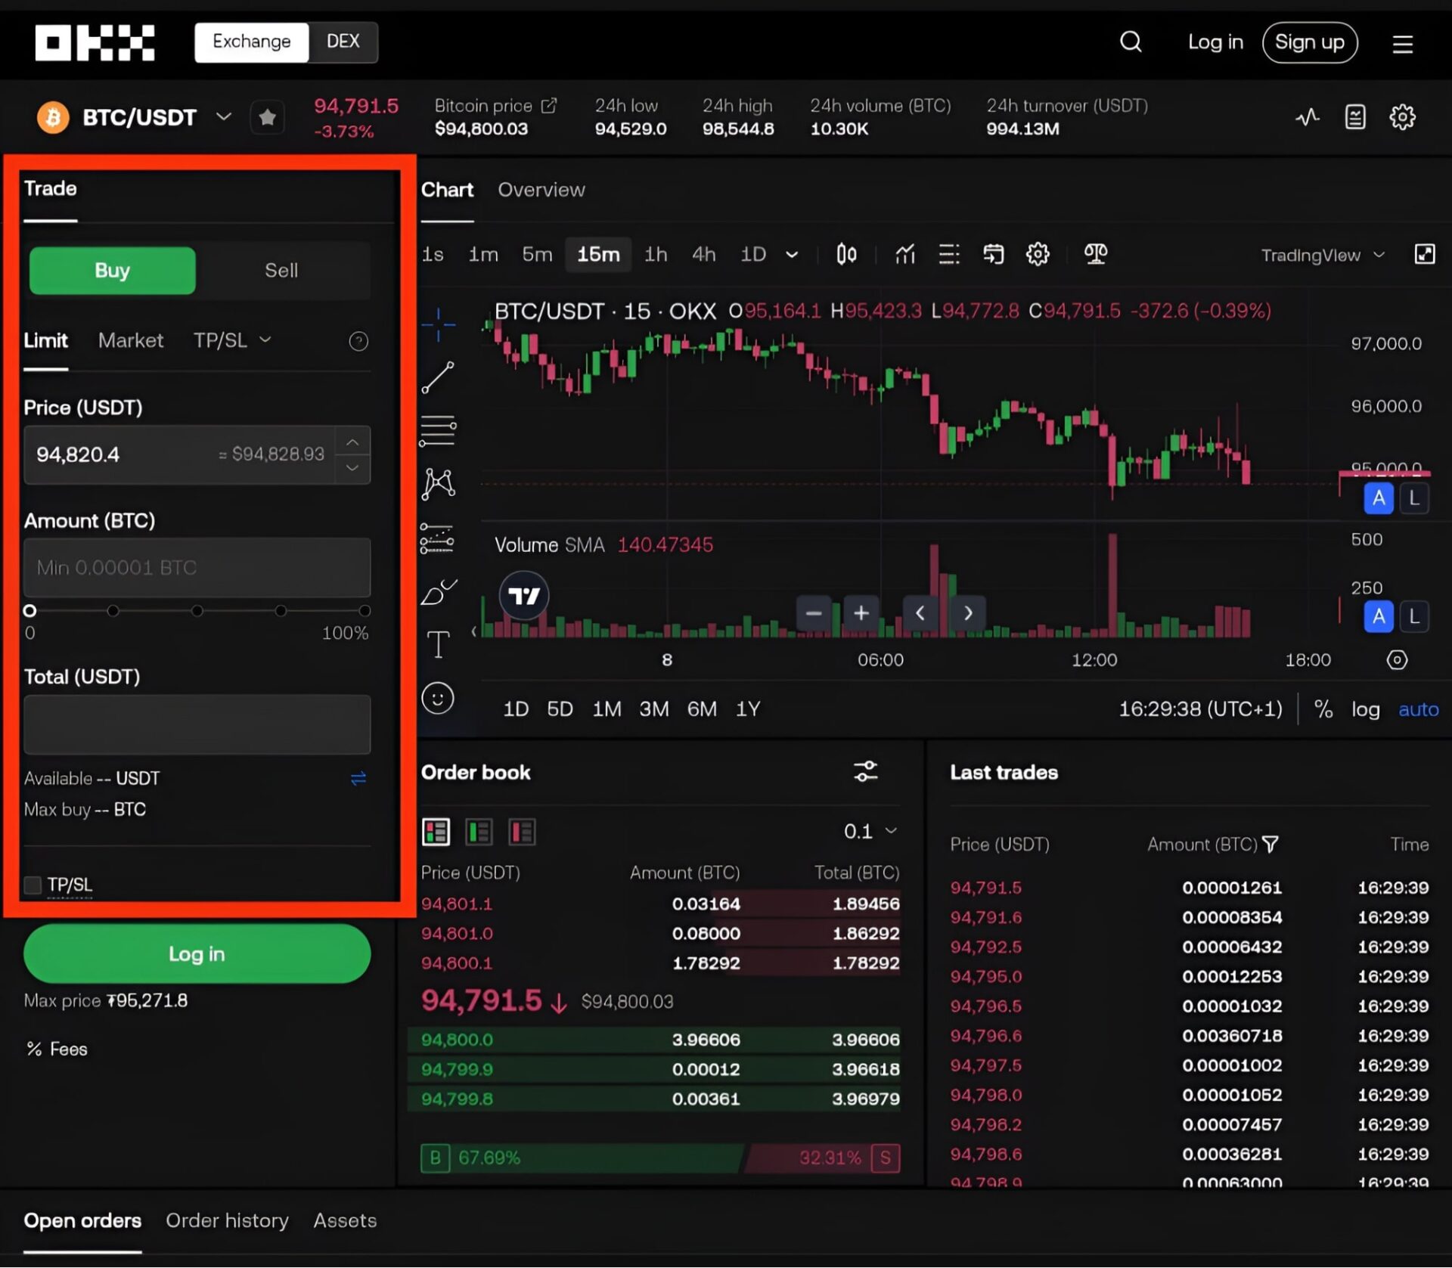
Task: Select the text annotation tool
Action: [x=438, y=644]
